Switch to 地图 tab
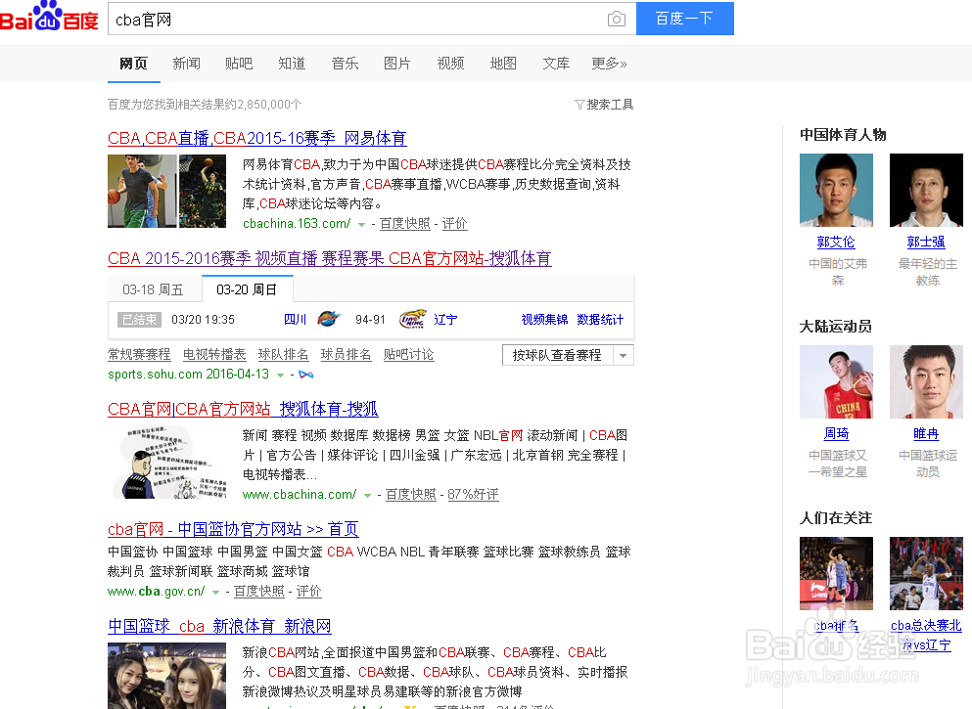This screenshot has width=972, height=709. point(503,64)
